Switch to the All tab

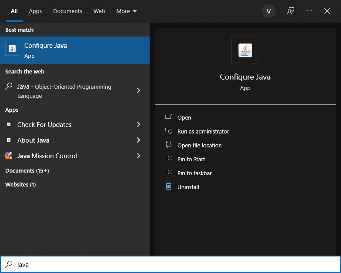14,11
